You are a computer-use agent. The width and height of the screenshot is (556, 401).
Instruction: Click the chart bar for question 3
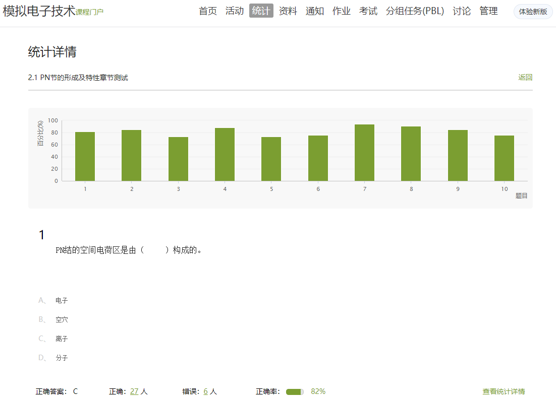coord(178,159)
